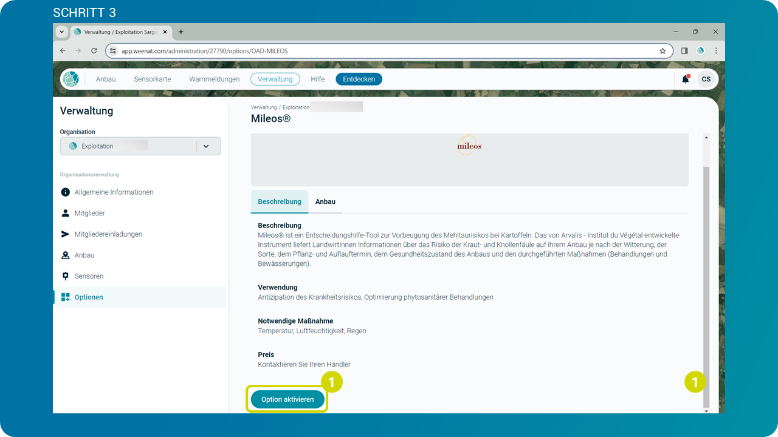The width and height of the screenshot is (778, 437).
Task: Click the Mileos logo image
Action: 469,146
